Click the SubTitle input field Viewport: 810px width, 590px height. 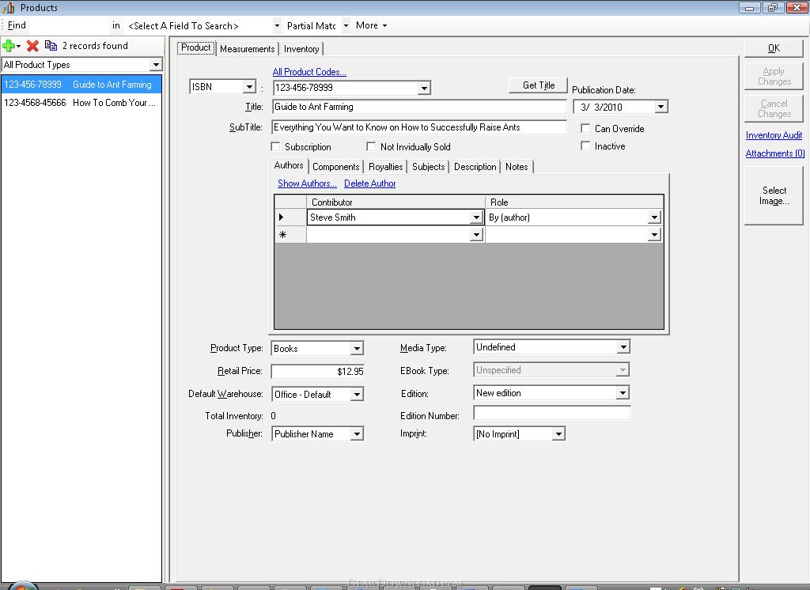click(x=419, y=127)
